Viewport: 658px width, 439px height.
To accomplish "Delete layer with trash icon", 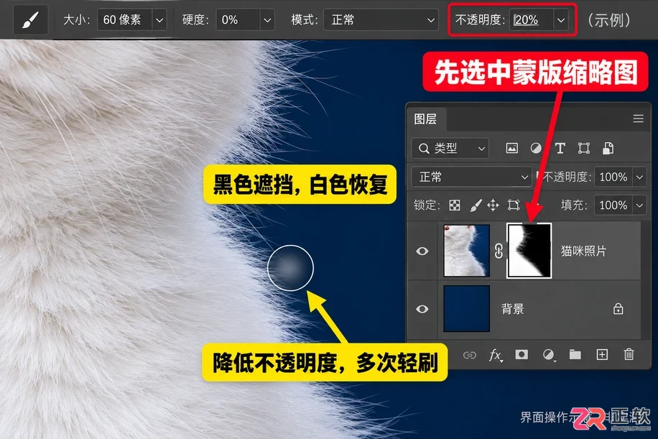I will point(629,355).
